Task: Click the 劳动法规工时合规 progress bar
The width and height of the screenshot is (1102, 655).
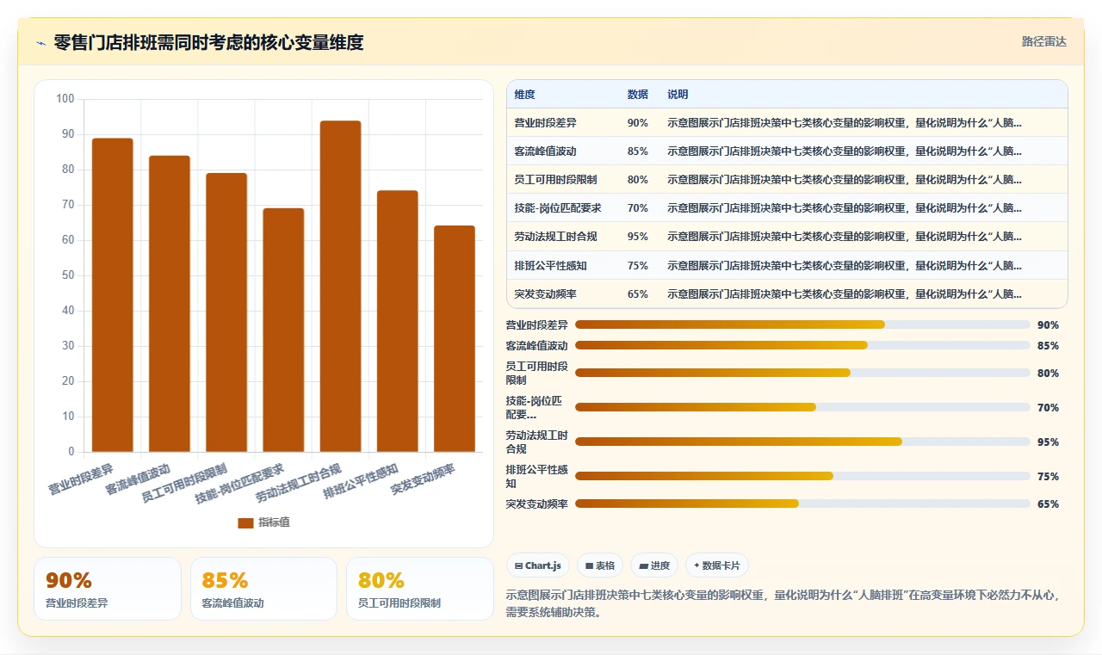Action: [802, 442]
